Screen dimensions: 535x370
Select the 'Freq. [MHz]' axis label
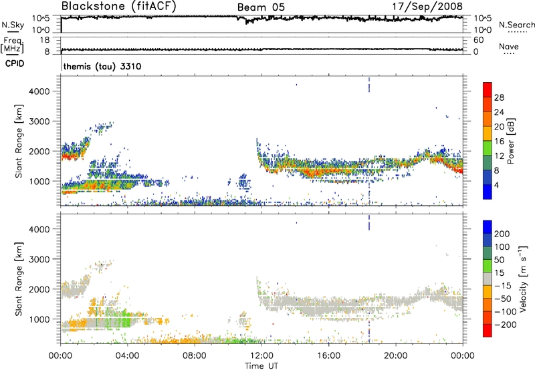[x=13, y=45]
